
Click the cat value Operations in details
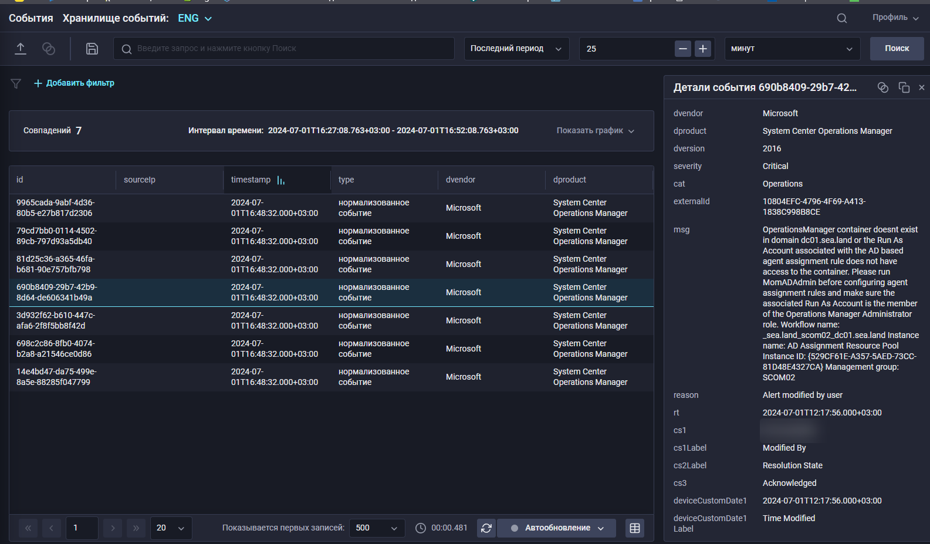[x=782, y=184]
